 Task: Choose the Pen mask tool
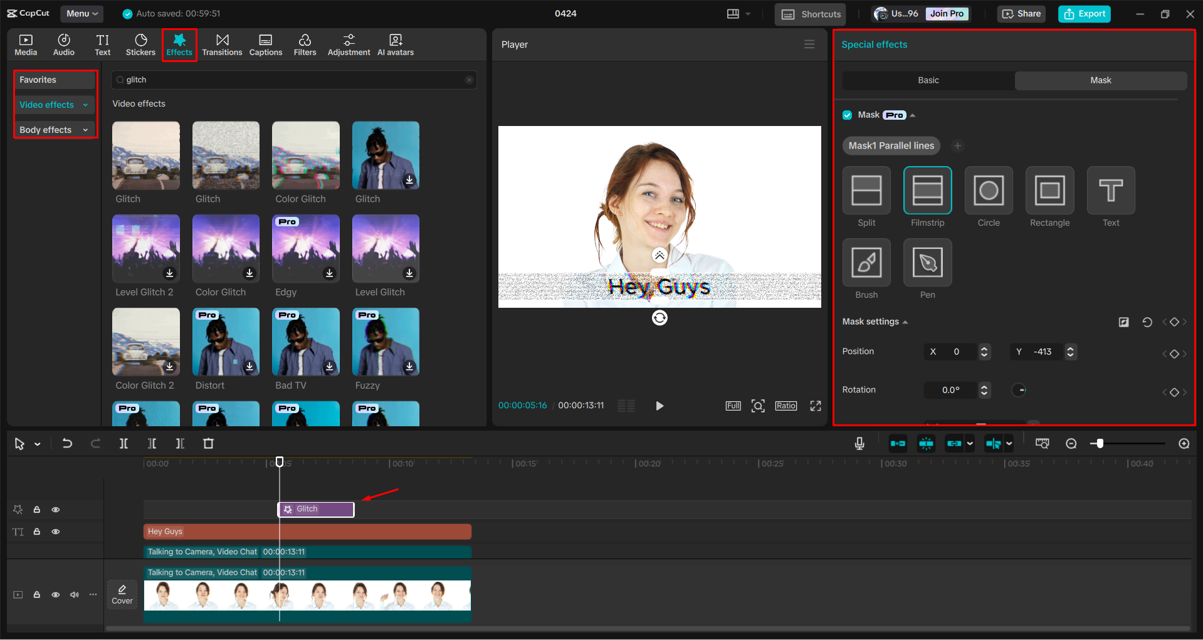927,263
